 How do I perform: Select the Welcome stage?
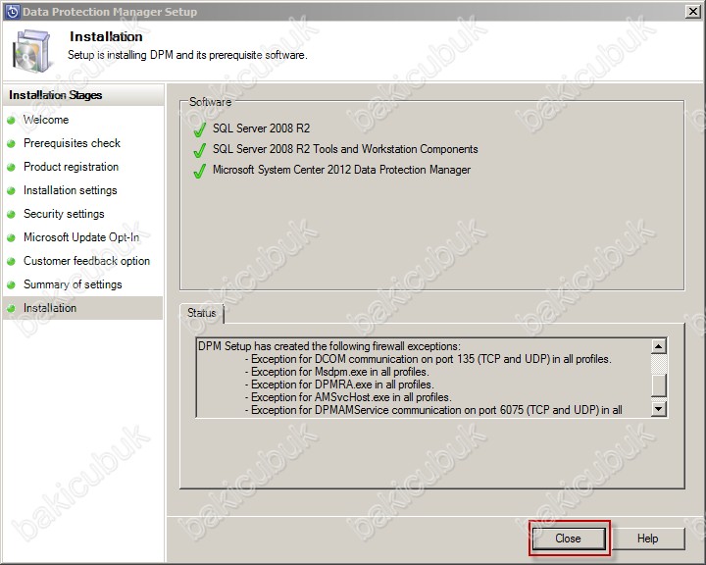click(46, 120)
